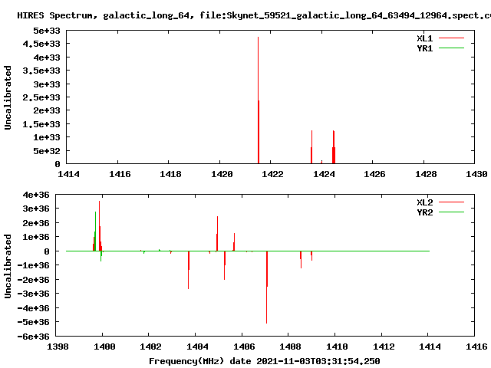Click the 5e+33 y-axis tick label
Viewport: 491px width, 368px height.
(47, 31)
